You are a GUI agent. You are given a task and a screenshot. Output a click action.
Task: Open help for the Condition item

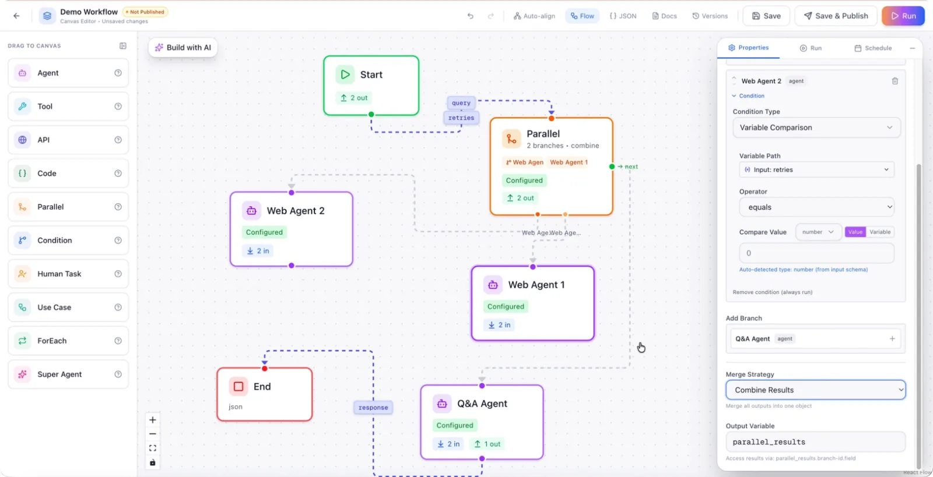tap(118, 240)
